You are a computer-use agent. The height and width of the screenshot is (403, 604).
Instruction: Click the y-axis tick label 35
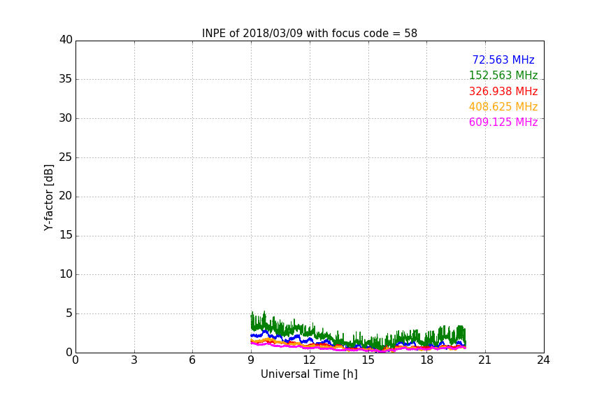pos(66,79)
